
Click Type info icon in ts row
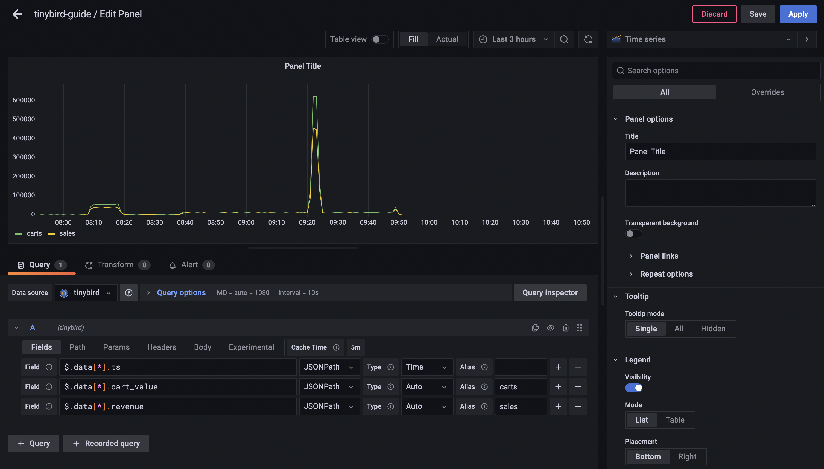[390, 367]
